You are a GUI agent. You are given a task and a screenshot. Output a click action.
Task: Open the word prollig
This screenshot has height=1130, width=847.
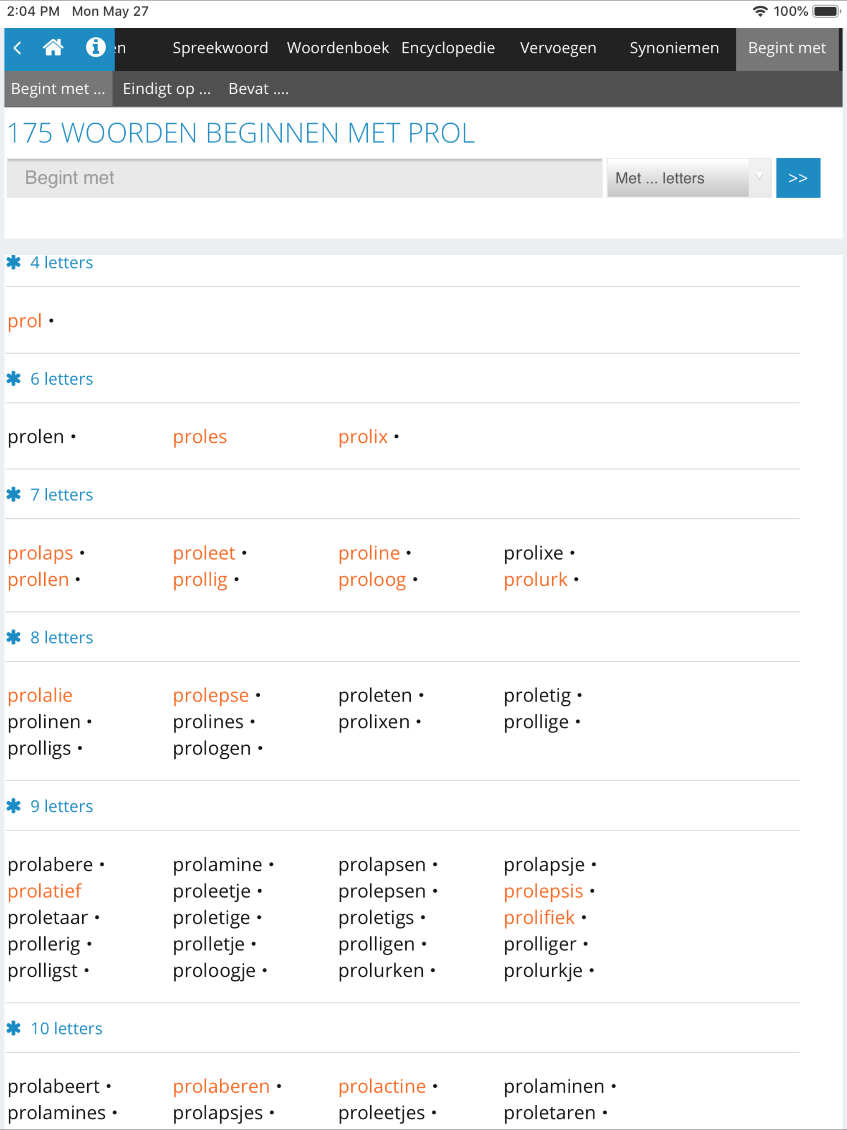tap(200, 580)
